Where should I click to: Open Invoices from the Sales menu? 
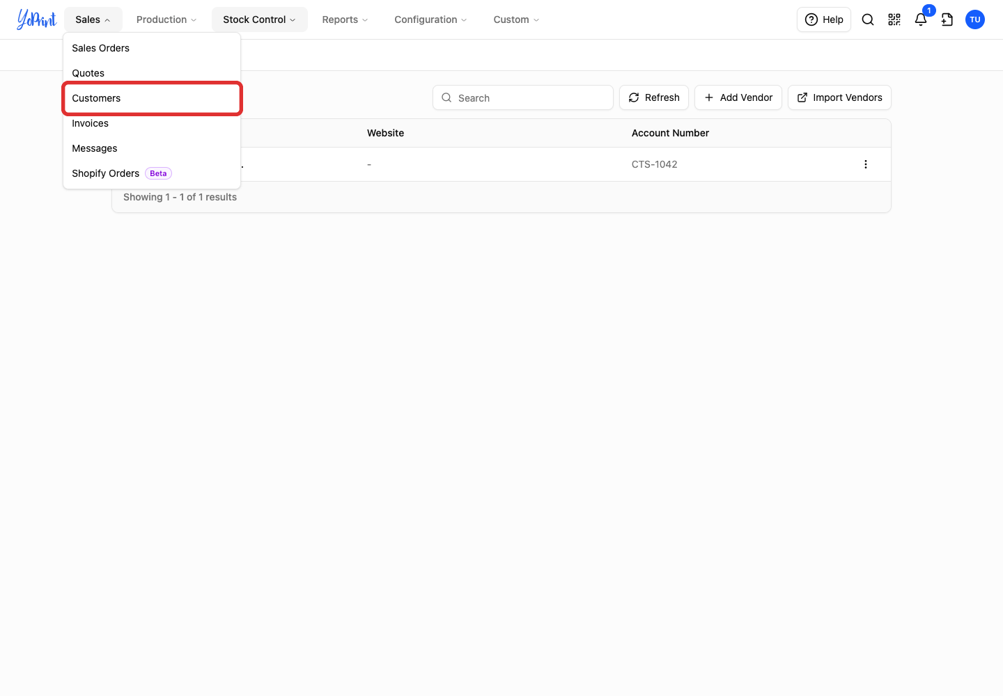pyautogui.click(x=152, y=123)
